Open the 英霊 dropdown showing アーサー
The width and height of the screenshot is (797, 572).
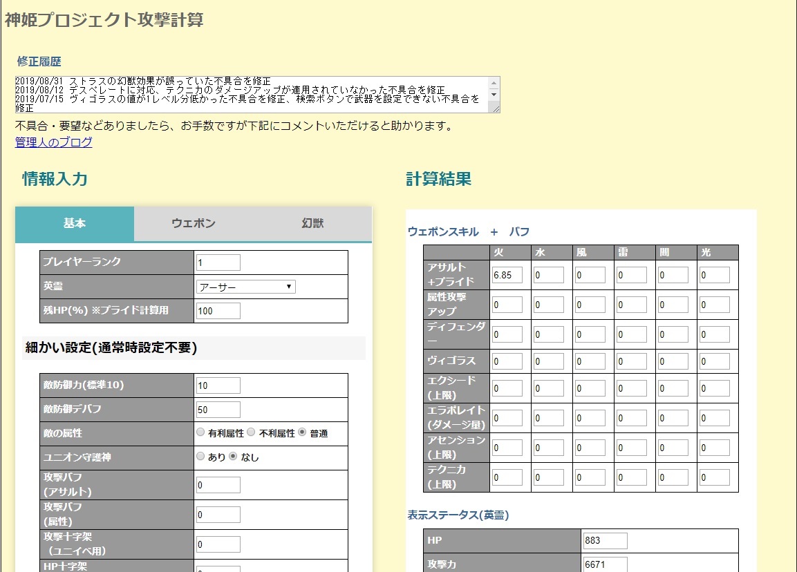(x=245, y=287)
